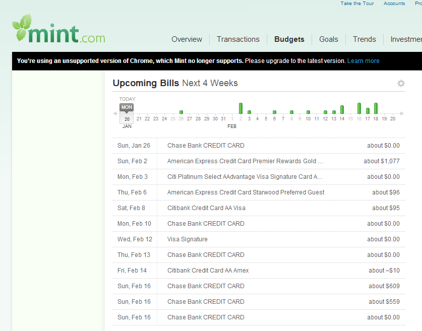Click the tall green bar on Feb 16

point(359,108)
